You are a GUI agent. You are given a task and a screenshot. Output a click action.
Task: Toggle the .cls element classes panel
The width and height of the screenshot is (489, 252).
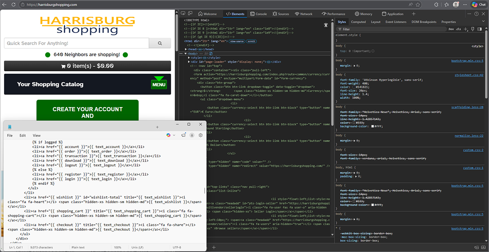click(458, 29)
